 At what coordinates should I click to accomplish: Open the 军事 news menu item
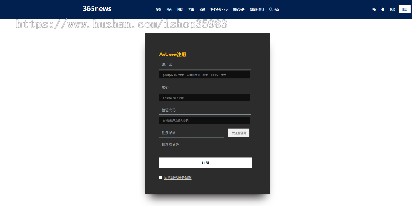point(191,10)
